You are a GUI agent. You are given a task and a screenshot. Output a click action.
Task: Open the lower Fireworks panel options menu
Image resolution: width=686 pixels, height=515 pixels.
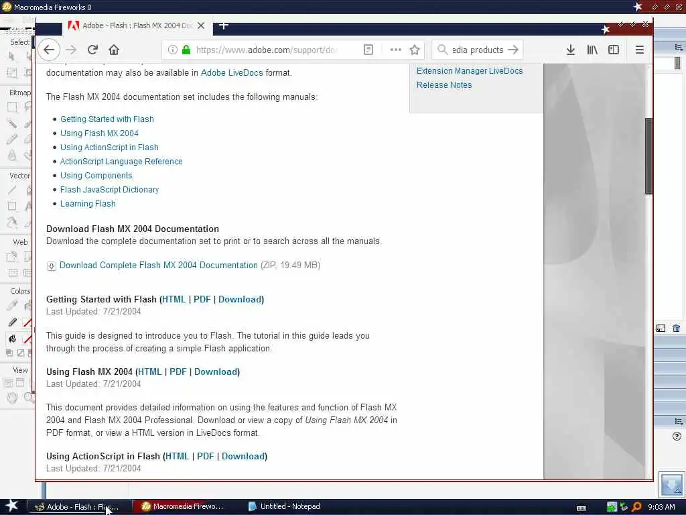pos(678,421)
